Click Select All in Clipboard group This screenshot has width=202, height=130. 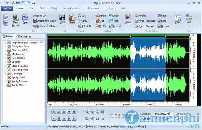[85, 26]
